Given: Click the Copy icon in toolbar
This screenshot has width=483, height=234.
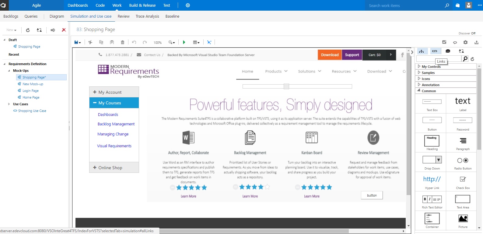Looking at the screenshot, I should coord(101,42).
